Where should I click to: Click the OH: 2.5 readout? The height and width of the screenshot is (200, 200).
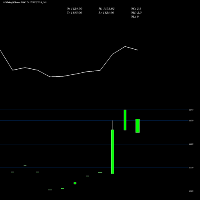pos(136,13)
